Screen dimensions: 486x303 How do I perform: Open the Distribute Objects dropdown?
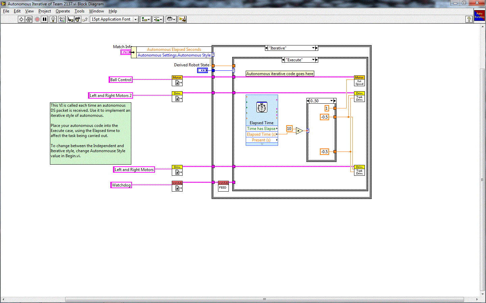coord(158,19)
